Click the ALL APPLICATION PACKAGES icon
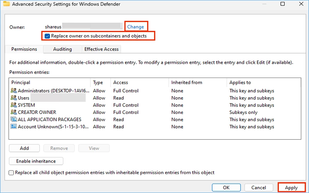Screen dimensions: 309x193 pos(14,119)
